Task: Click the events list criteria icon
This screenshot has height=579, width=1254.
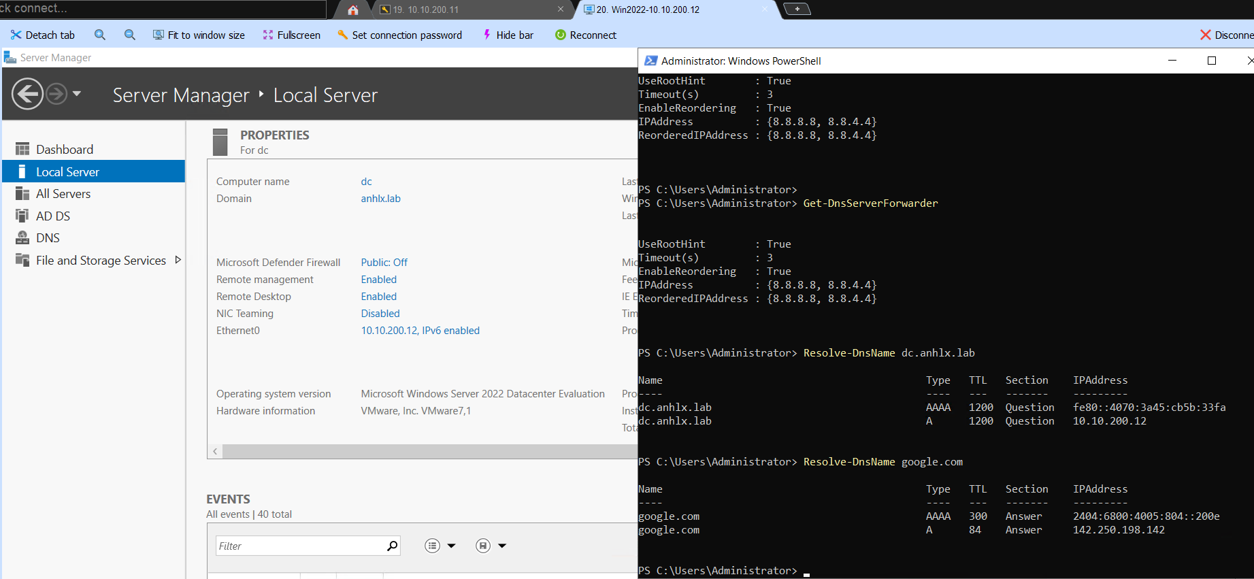Action: (x=432, y=546)
